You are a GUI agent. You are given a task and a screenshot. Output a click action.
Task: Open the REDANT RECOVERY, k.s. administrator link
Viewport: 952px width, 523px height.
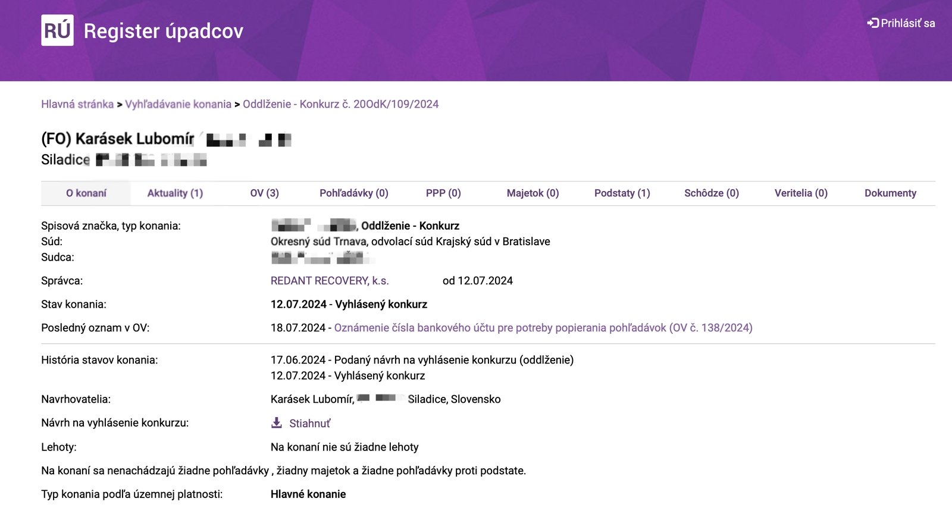pos(330,281)
